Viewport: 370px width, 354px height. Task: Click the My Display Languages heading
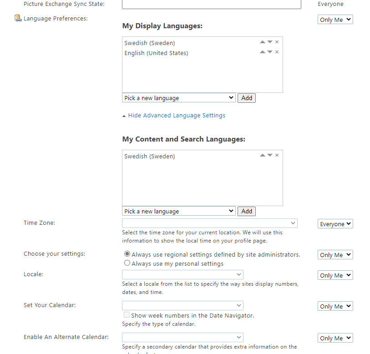tap(162, 26)
